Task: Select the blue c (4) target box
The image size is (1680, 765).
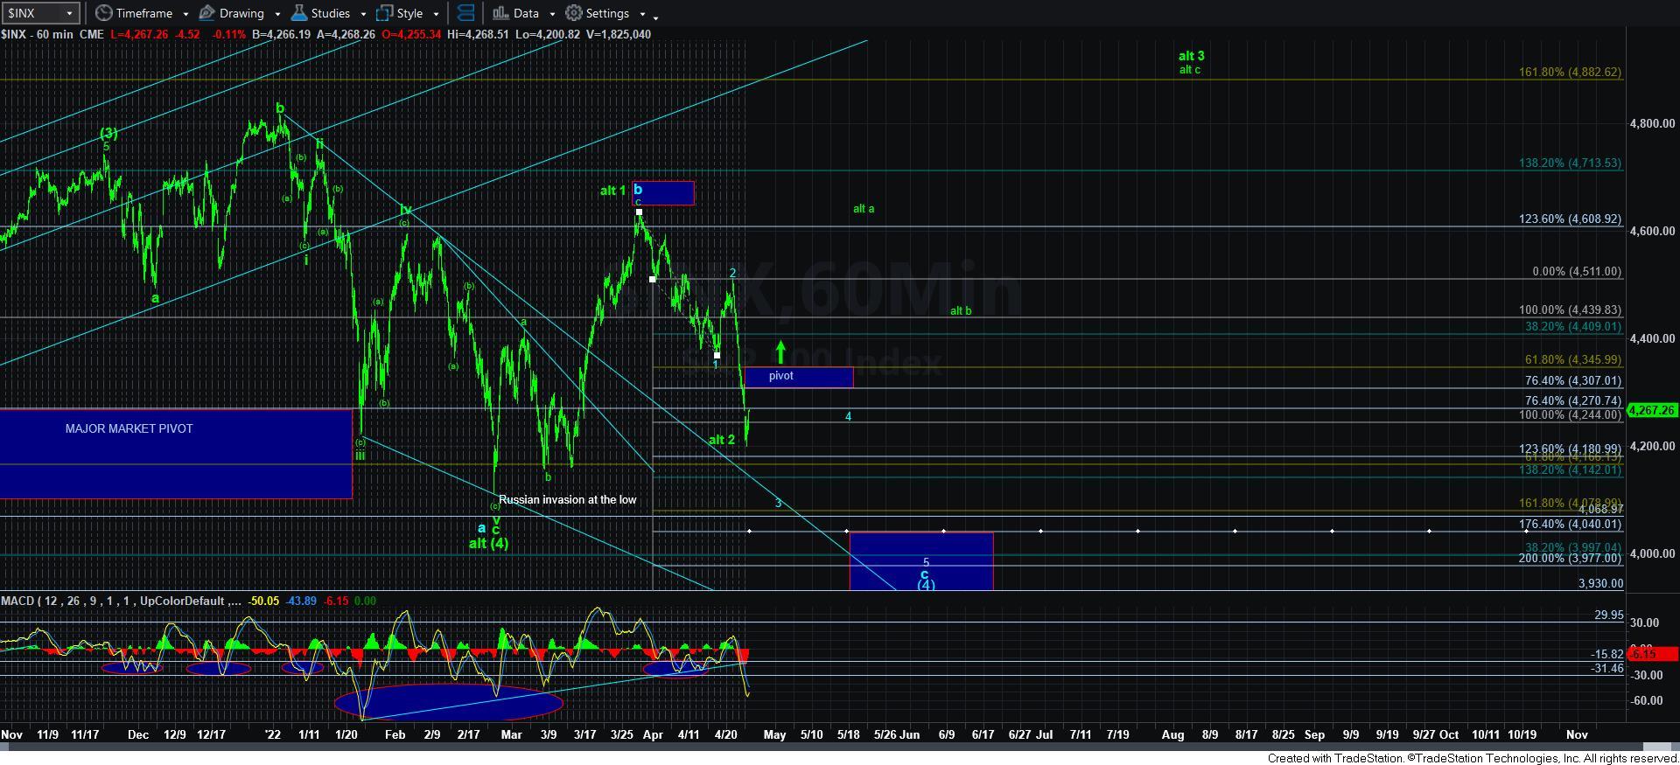Action: 921,561
